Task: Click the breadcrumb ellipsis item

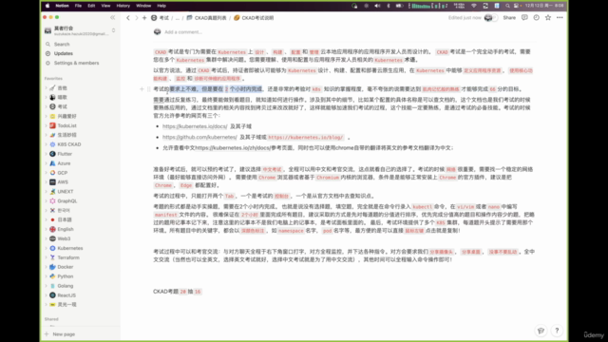Action: [178, 18]
